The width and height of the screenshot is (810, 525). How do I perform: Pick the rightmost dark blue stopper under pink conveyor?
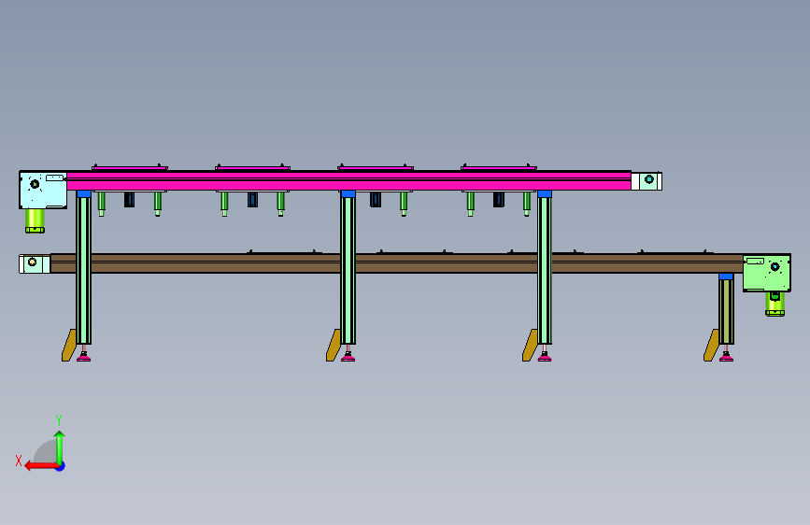point(499,200)
